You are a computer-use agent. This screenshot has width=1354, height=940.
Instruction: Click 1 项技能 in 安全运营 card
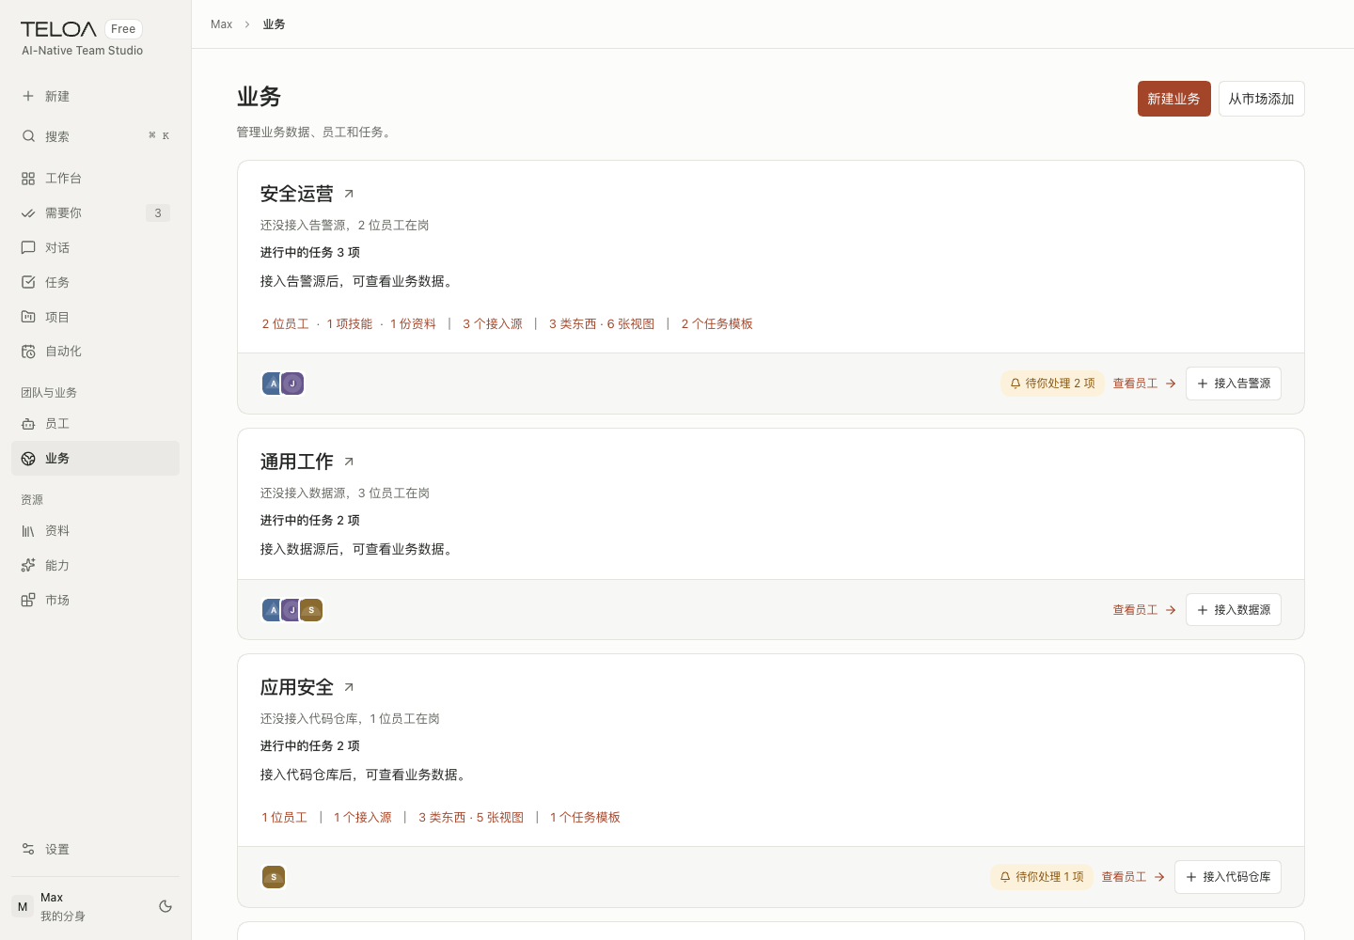click(x=350, y=323)
